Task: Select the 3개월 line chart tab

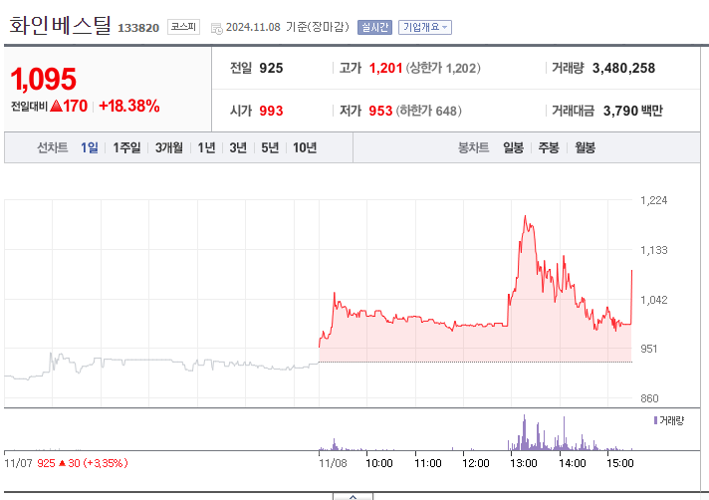Action: coord(168,147)
